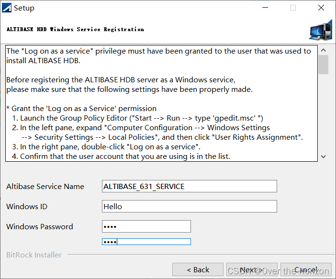The height and width of the screenshot is (279, 336).
Task: Click the password confirmation field
Action: coord(146,242)
